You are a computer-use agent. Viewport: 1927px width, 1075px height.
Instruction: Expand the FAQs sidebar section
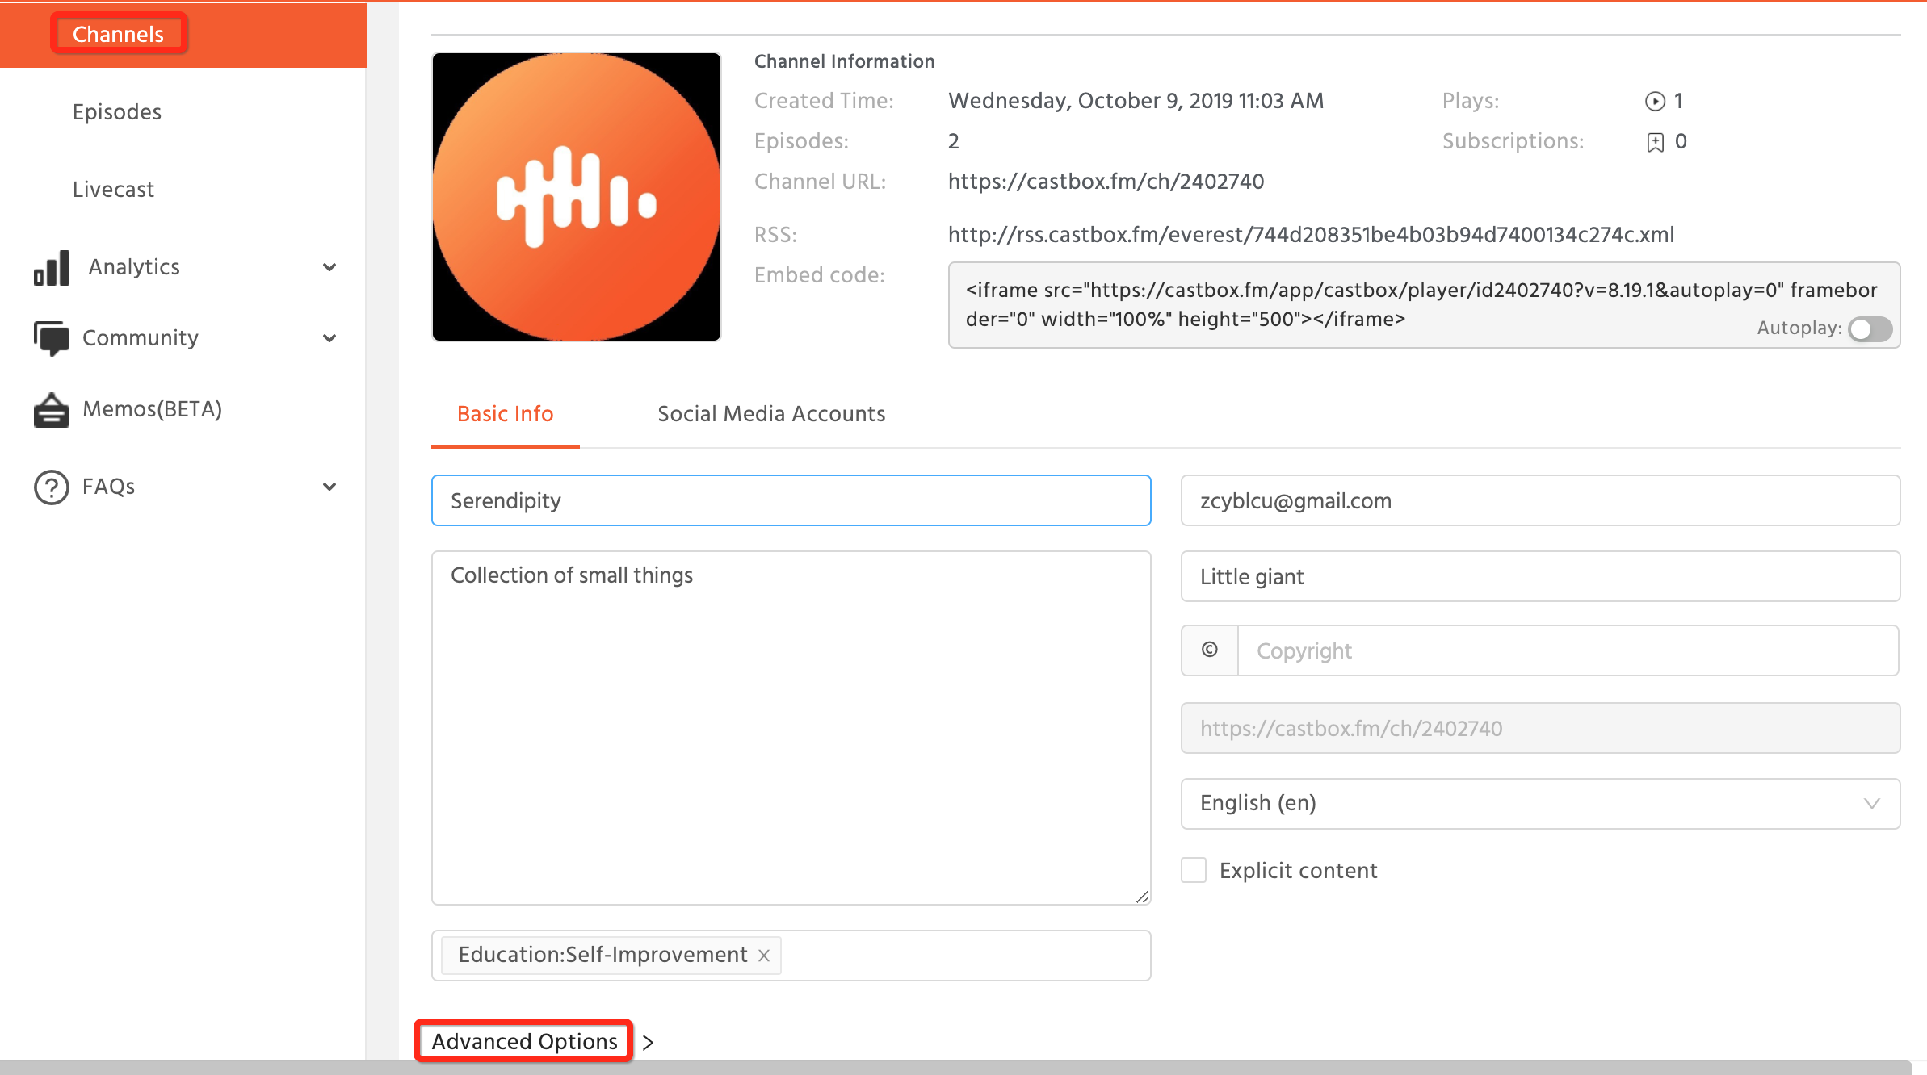(330, 487)
